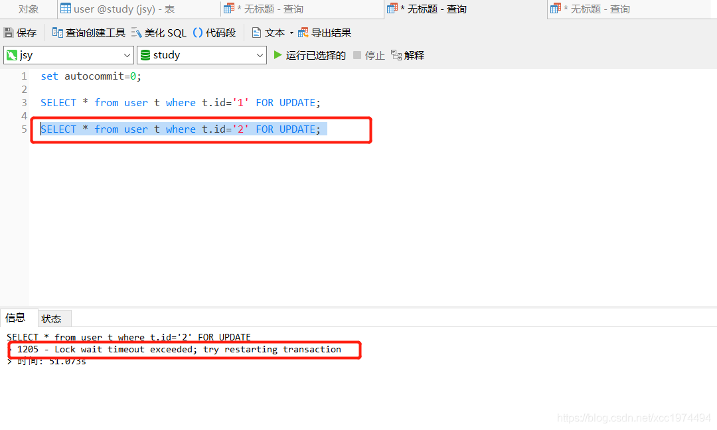Click the green database cylinder icon
The height and width of the screenshot is (430, 717).
click(x=145, y=55)
